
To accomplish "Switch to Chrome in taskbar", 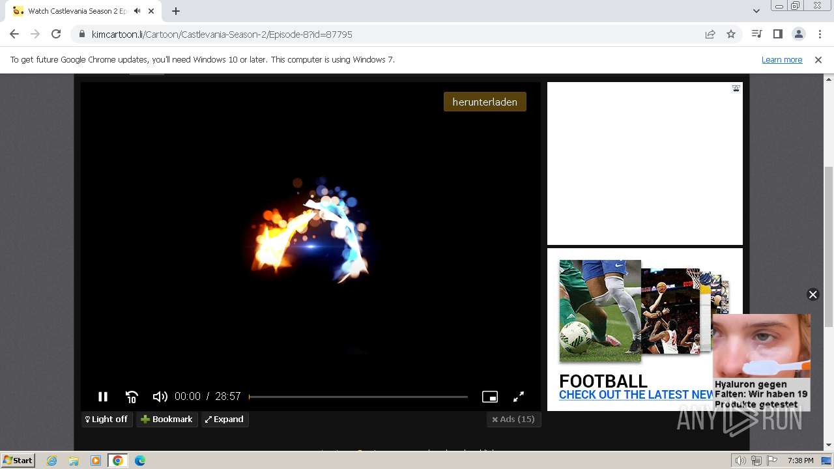I will pos(118,461).
